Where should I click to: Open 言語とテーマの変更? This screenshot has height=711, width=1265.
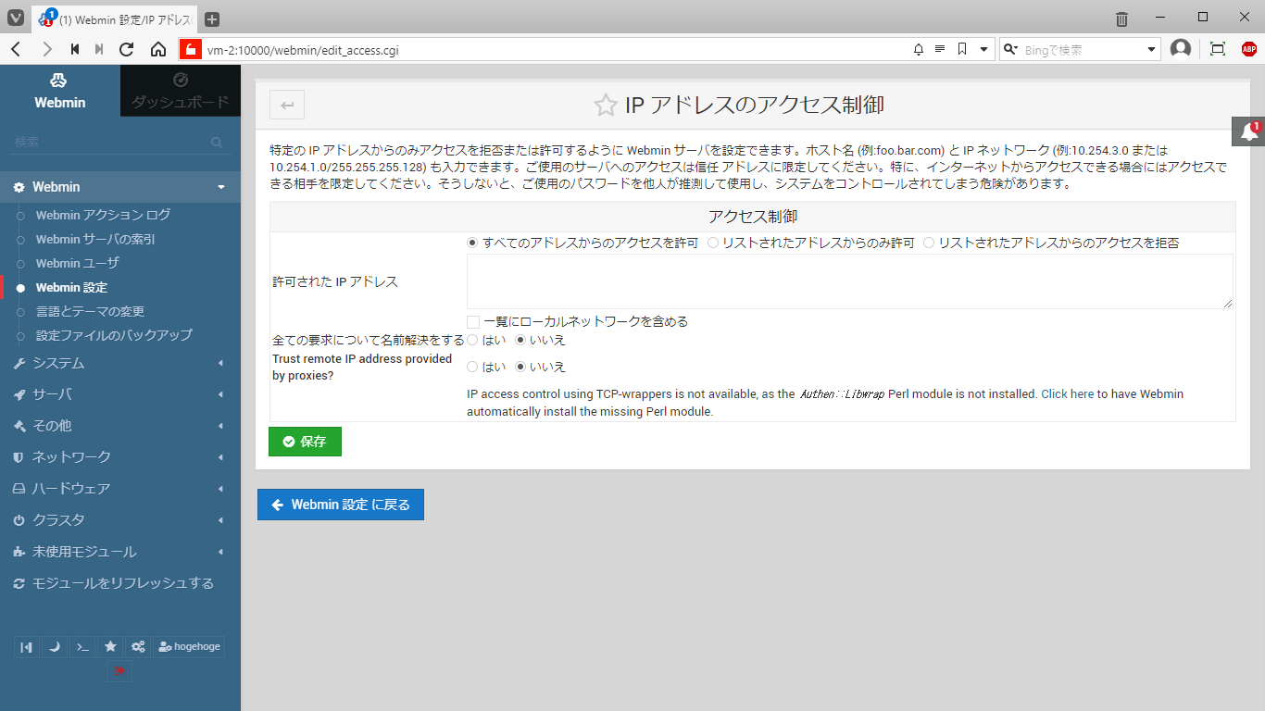tap(90, 311)
